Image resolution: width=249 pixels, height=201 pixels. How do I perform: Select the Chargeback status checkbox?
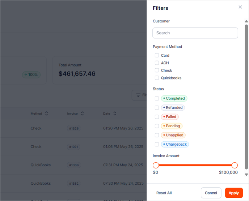pos(157,144)
